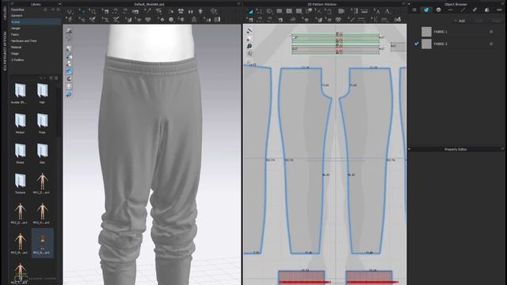Viewport: 507px width, 285px height.
Task: Toggle third display icon in 3D vertical toolbar
Action: (69, 48)
